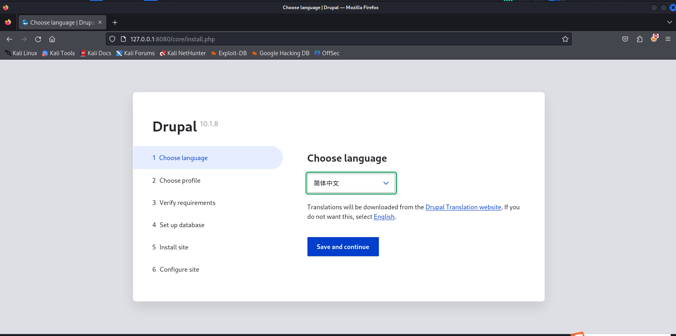Viewport: 676px width, 336px height.
Task: Open the site security shield icon
Action: click(112, 39)
